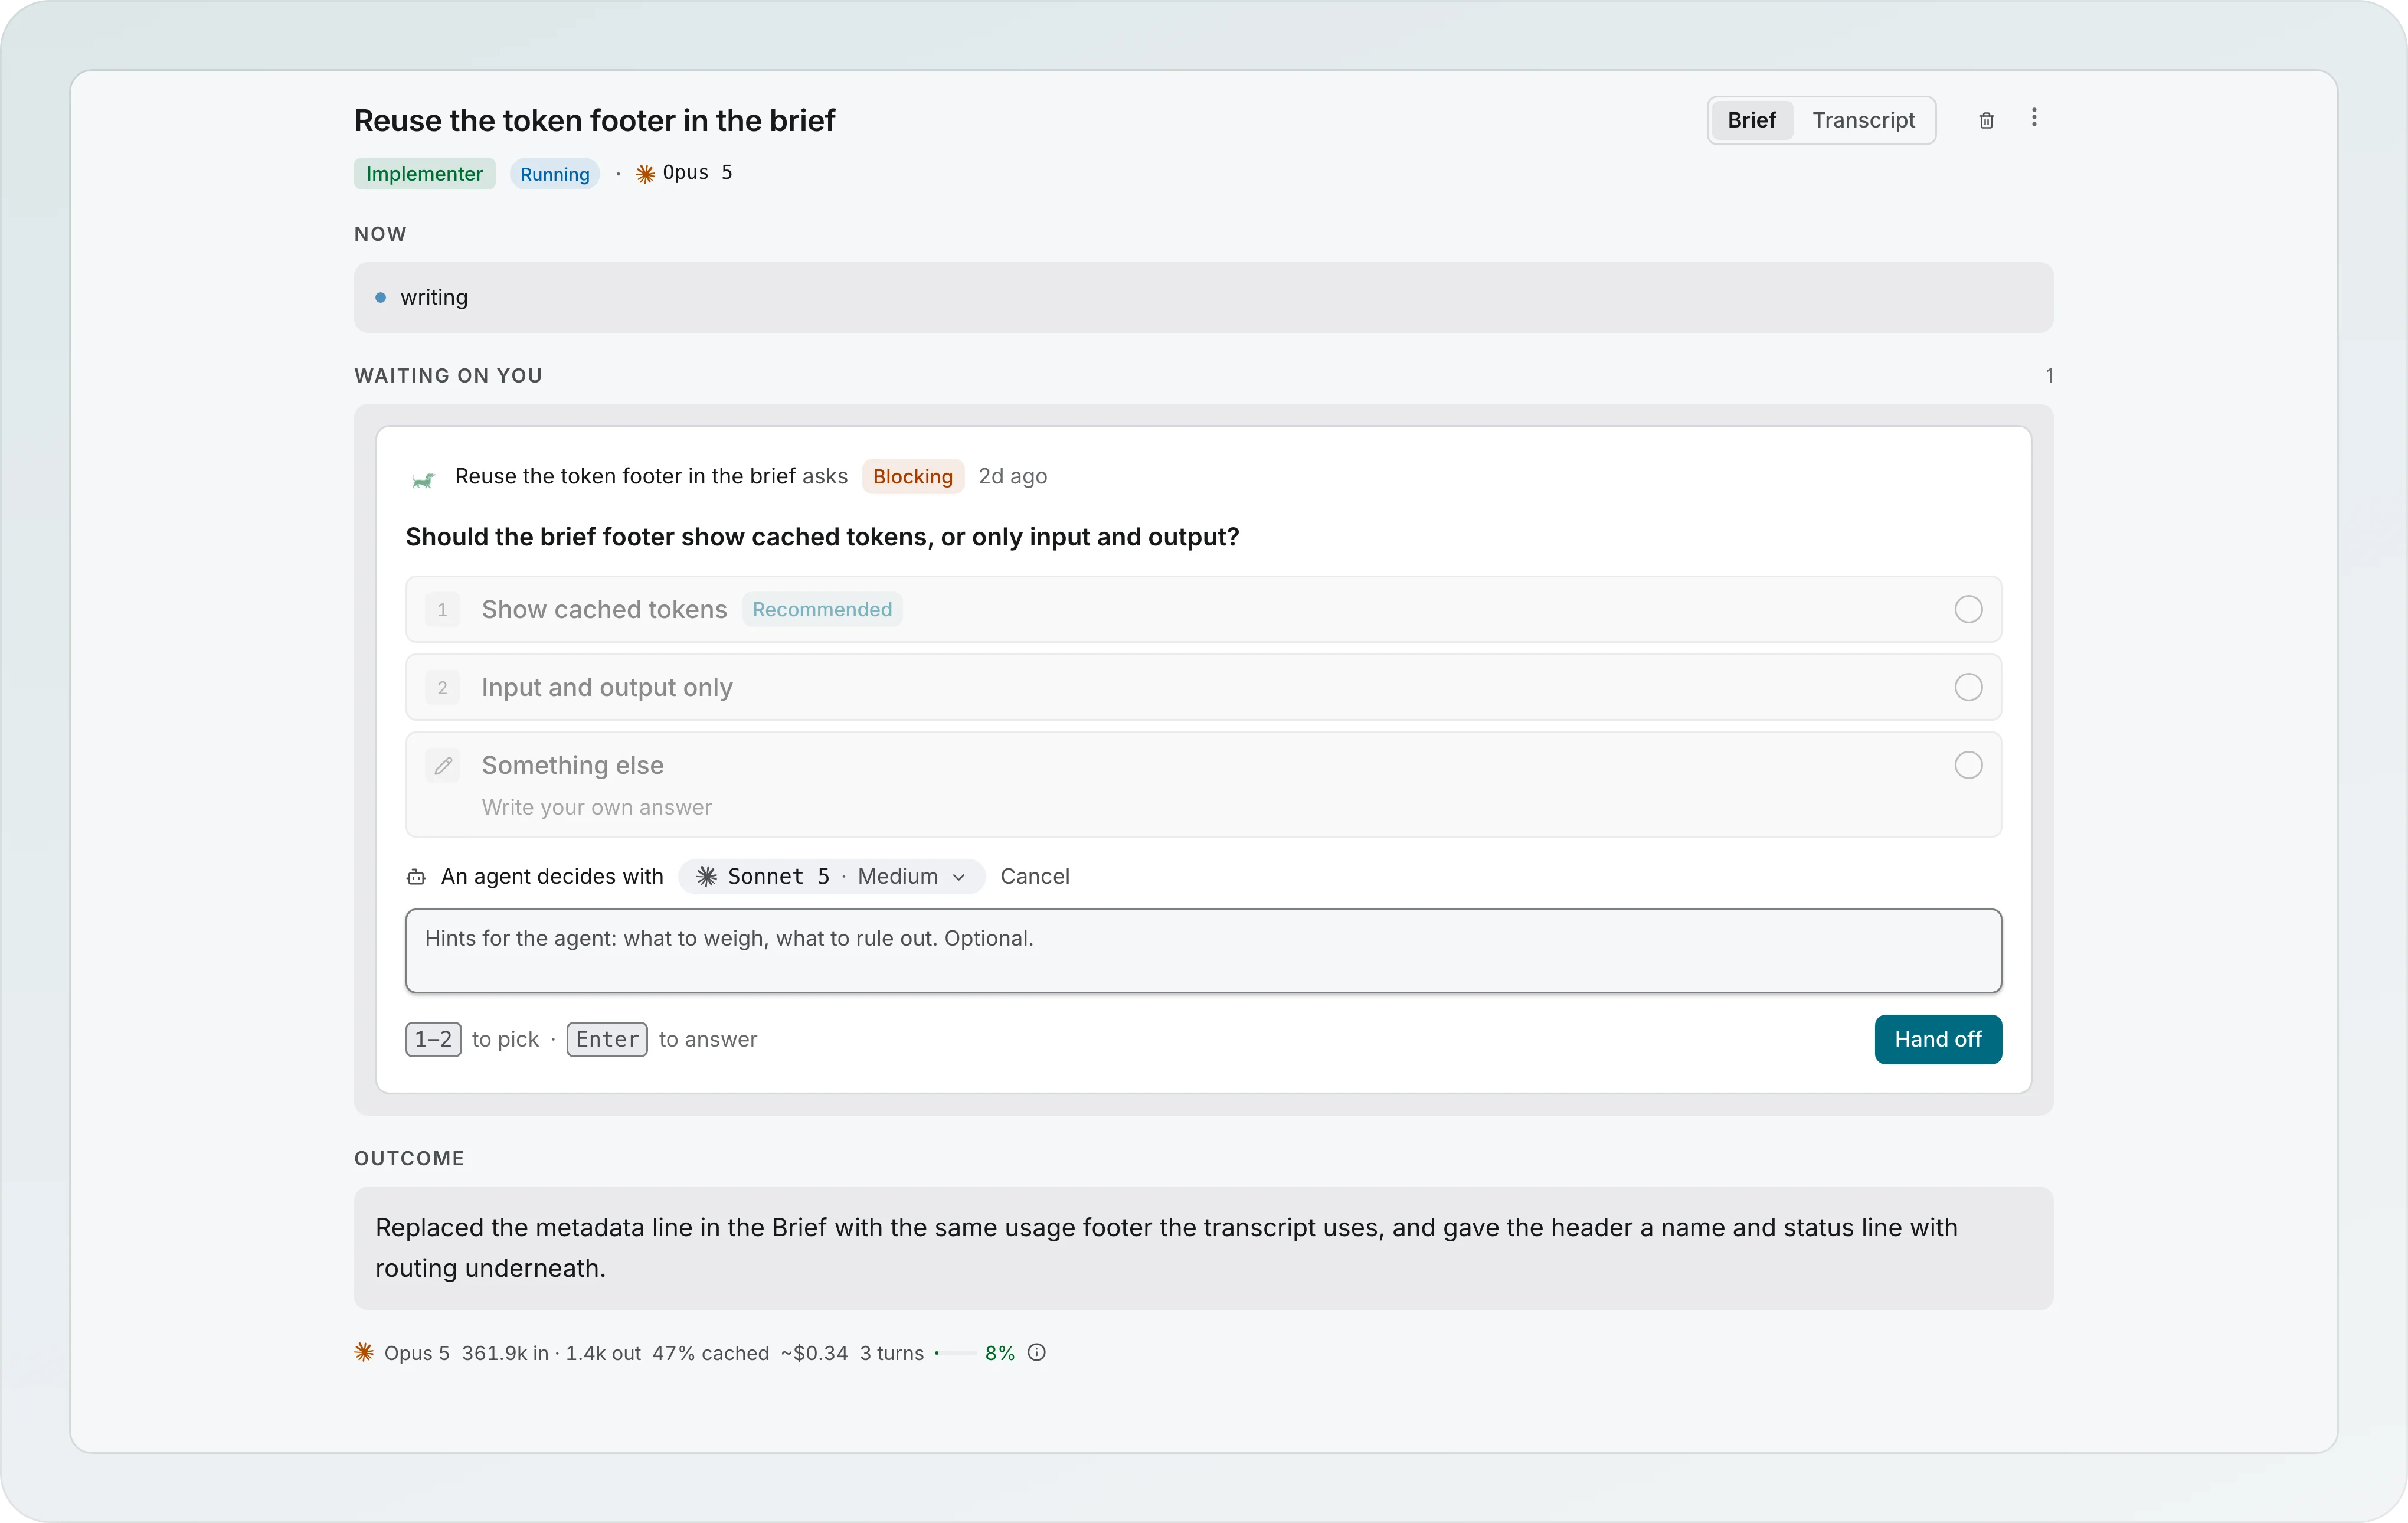2408x1523 pixels.
Task: Cancel the agent decision
Action: (x=1034, y=877)
